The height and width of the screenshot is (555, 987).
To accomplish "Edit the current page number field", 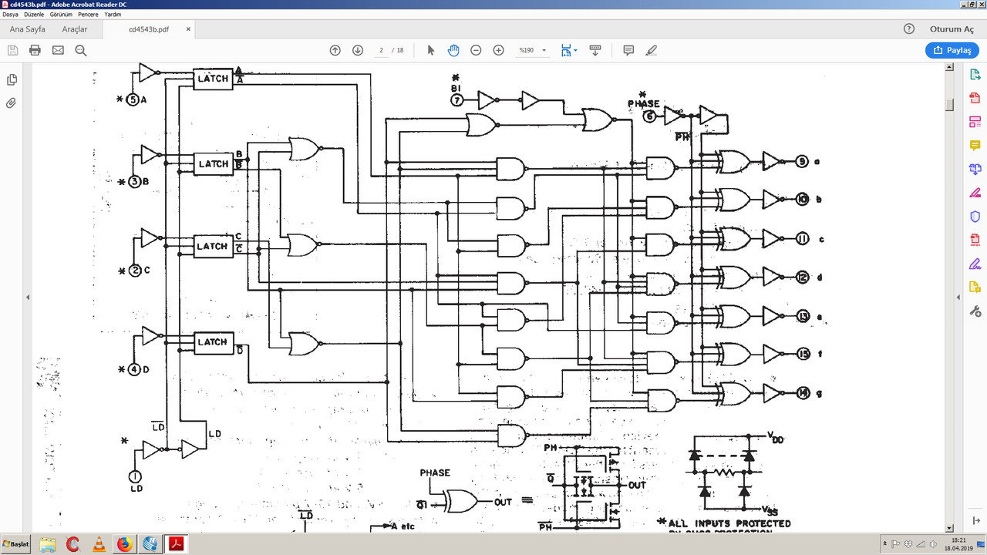I will (382, 50).
